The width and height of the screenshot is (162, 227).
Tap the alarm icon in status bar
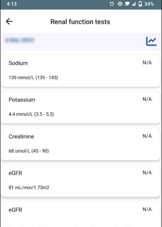(x=112, y=4)
